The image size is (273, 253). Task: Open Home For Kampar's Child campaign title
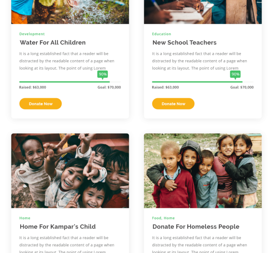point(57,227)
